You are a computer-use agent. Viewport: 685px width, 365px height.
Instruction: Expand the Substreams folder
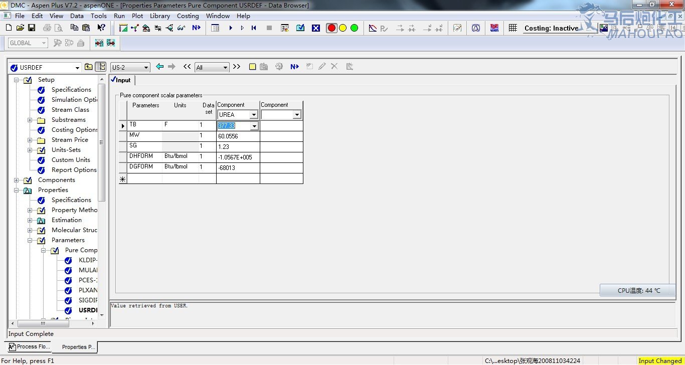point(30,120)
